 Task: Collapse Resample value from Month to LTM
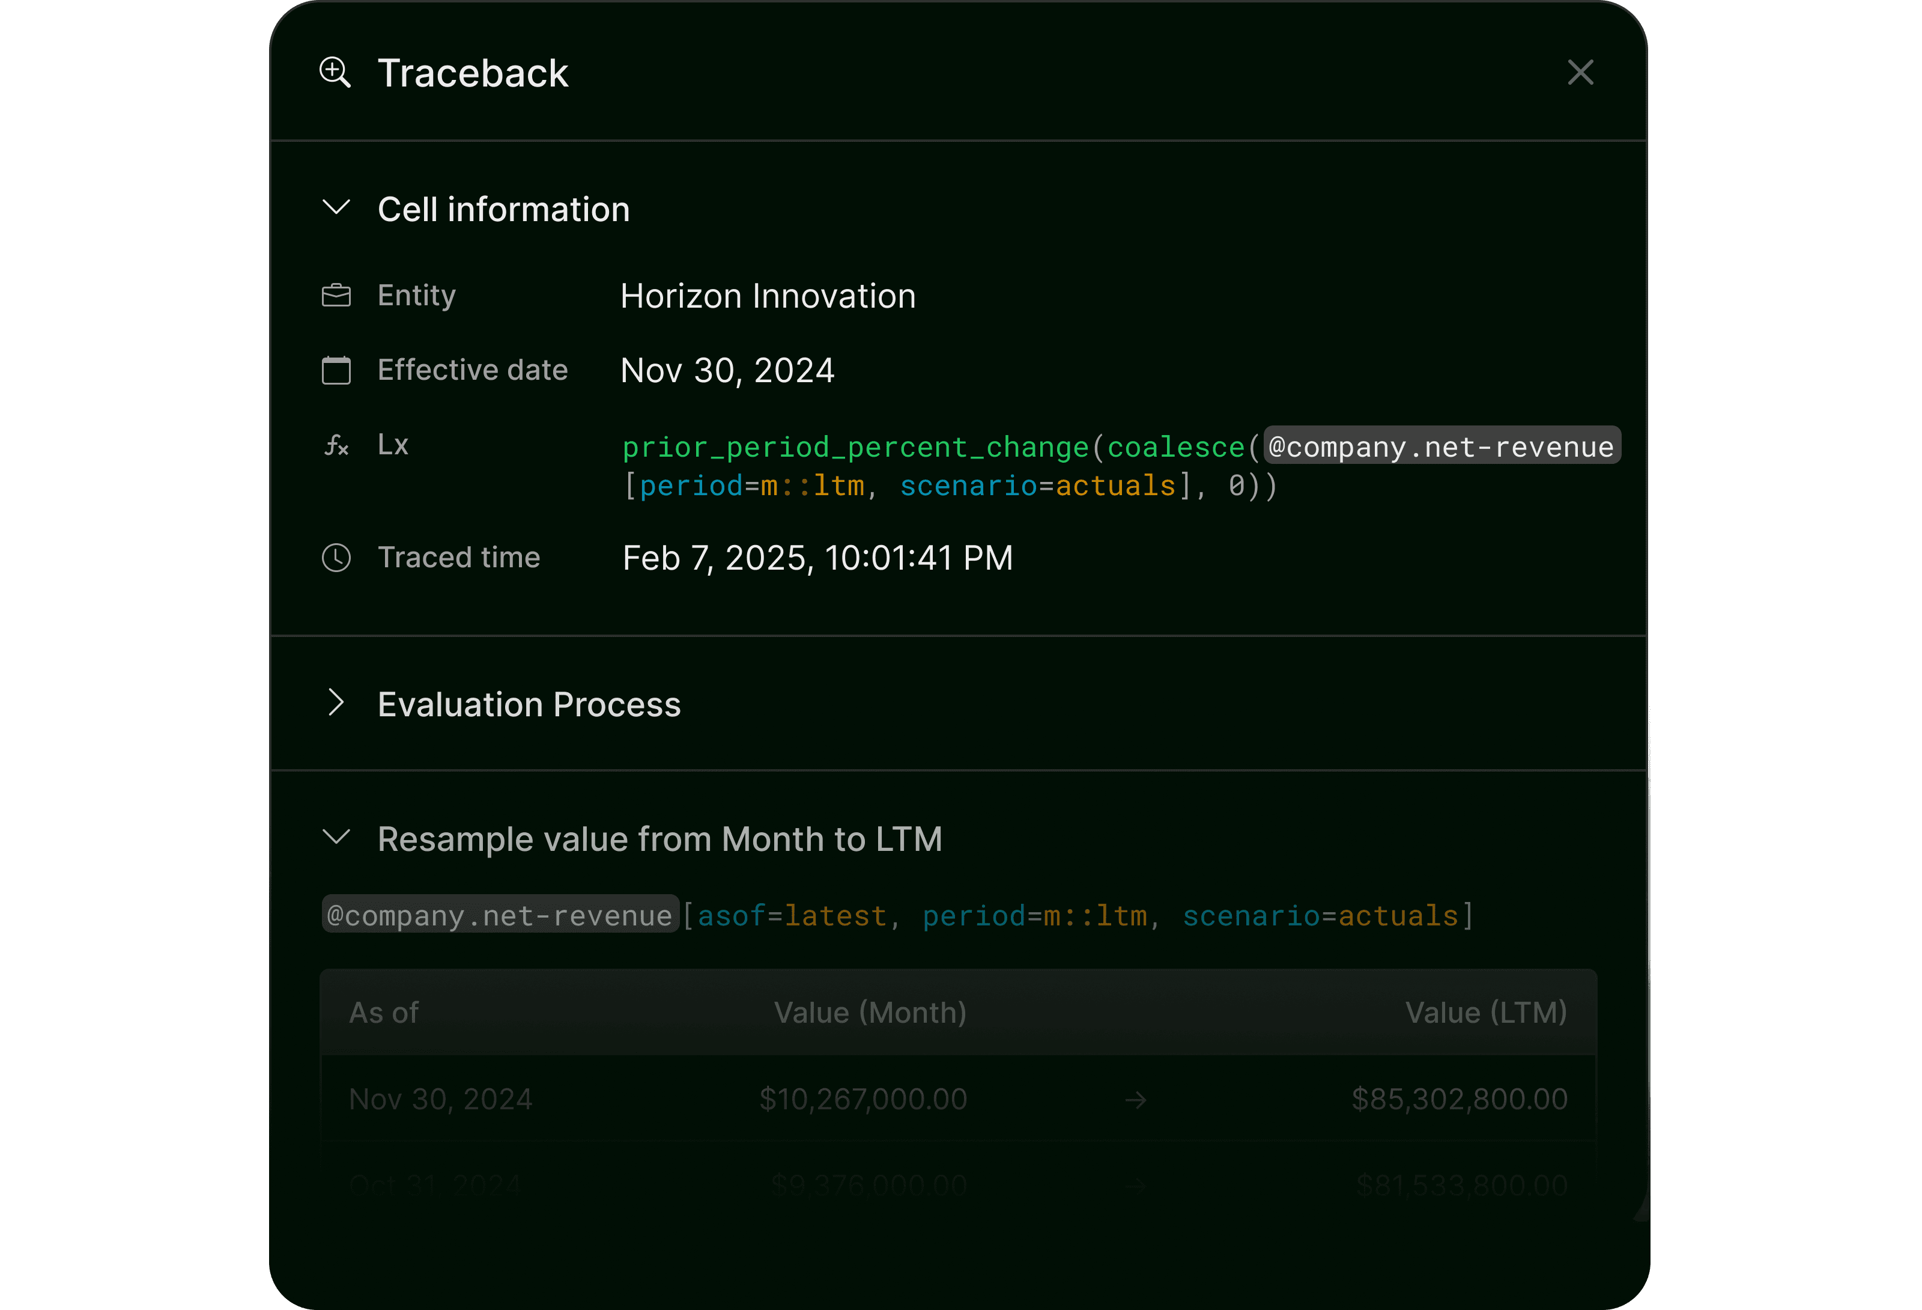[336, 836]
